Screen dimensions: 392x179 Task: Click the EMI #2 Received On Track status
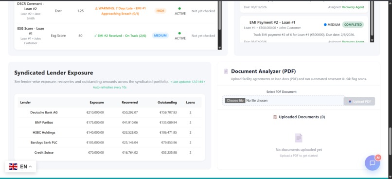click(x=120, y=36)
